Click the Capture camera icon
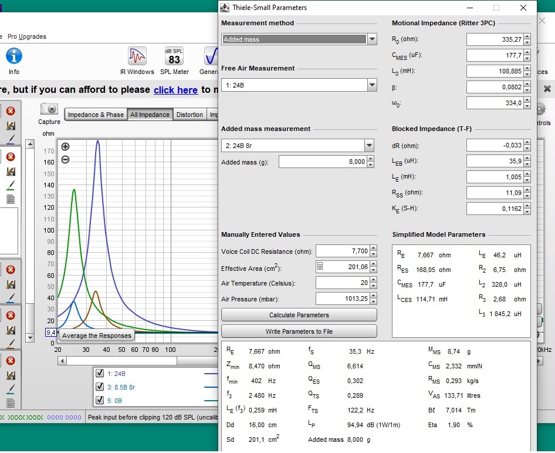Image resolution: width=555 pixels, height=453 pixels. pos(49,109)
